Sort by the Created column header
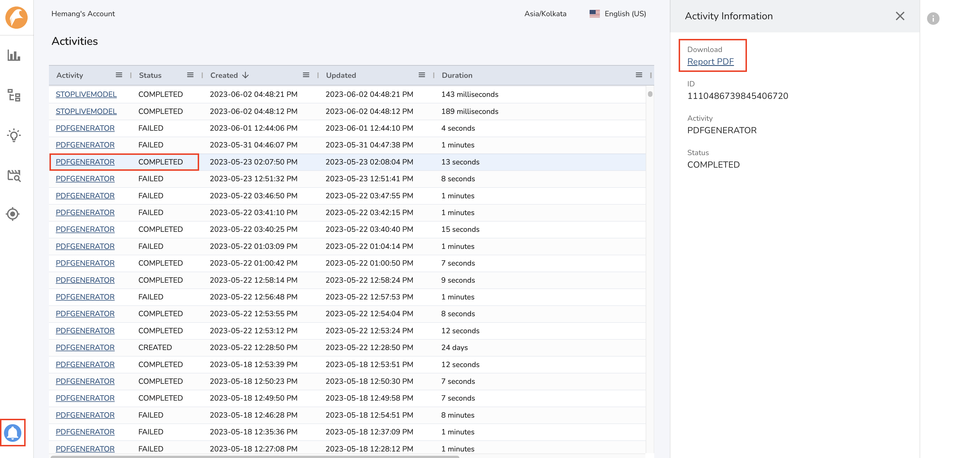This screenshot has width=954, height=458. pyautogui.click(x=224, y=75)
